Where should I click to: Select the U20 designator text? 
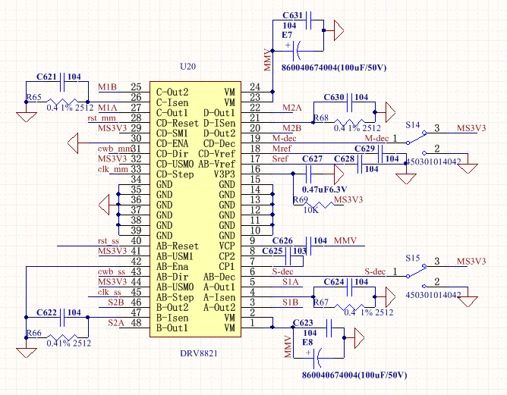point(188,67)
